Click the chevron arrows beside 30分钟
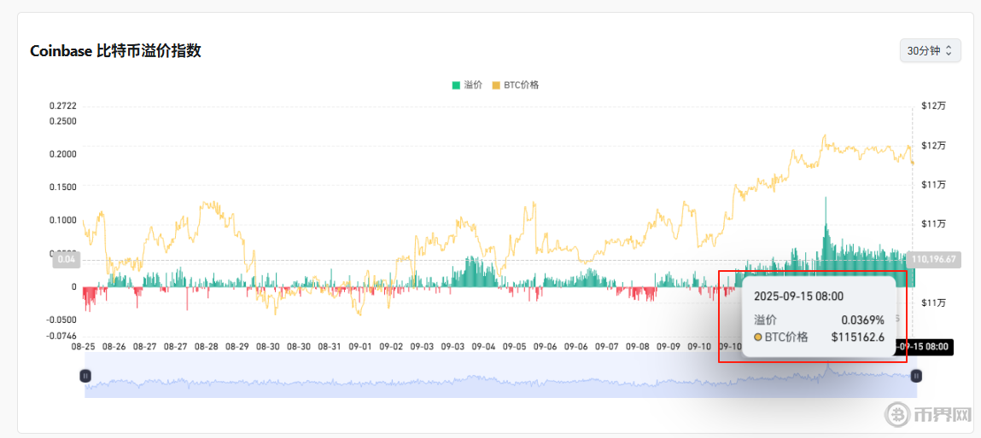The image size is (981, 438). pyautogui.click(x=949, y=51)
